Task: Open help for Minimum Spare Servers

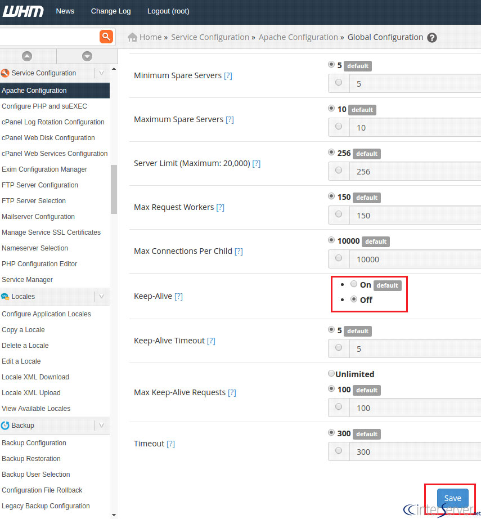Action: pyautogui.click(x=228, y=76)
